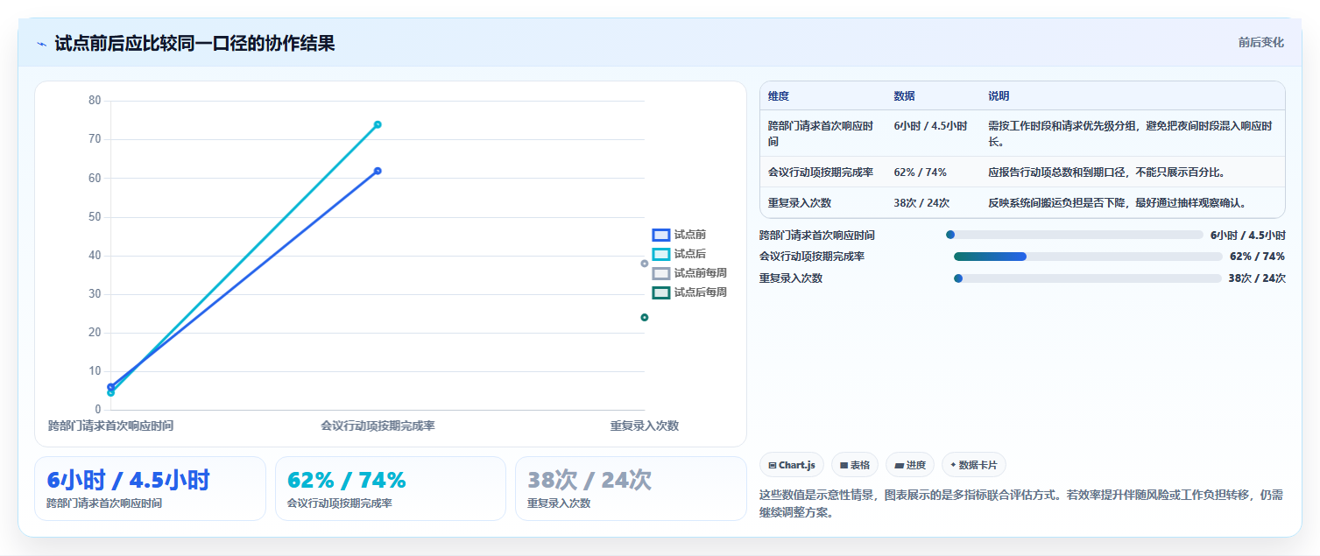Toggle 试点前 legend entry in chart

pyautogui.click(x=680, y=235)
